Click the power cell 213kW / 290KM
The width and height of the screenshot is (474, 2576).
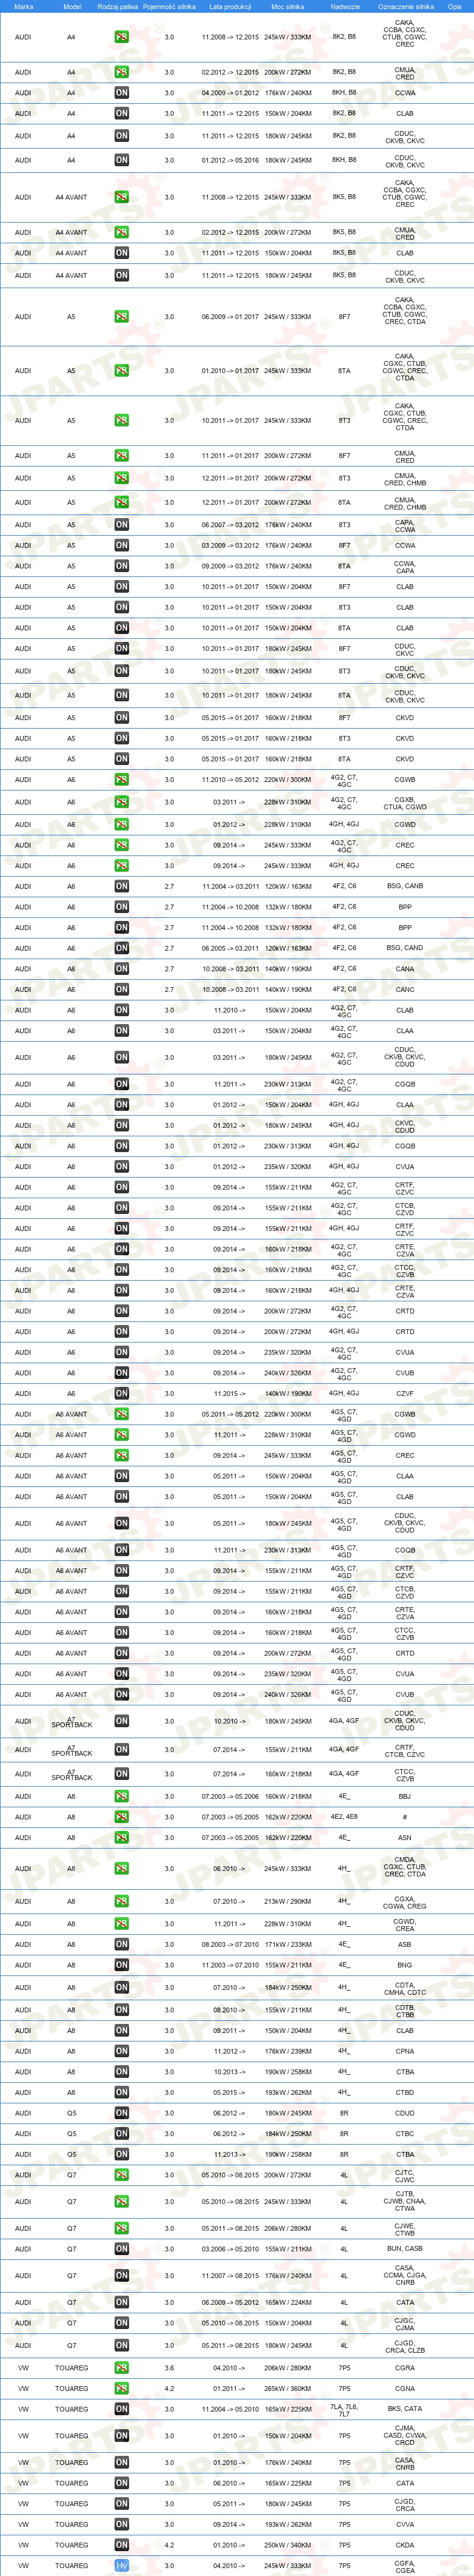288,1902
